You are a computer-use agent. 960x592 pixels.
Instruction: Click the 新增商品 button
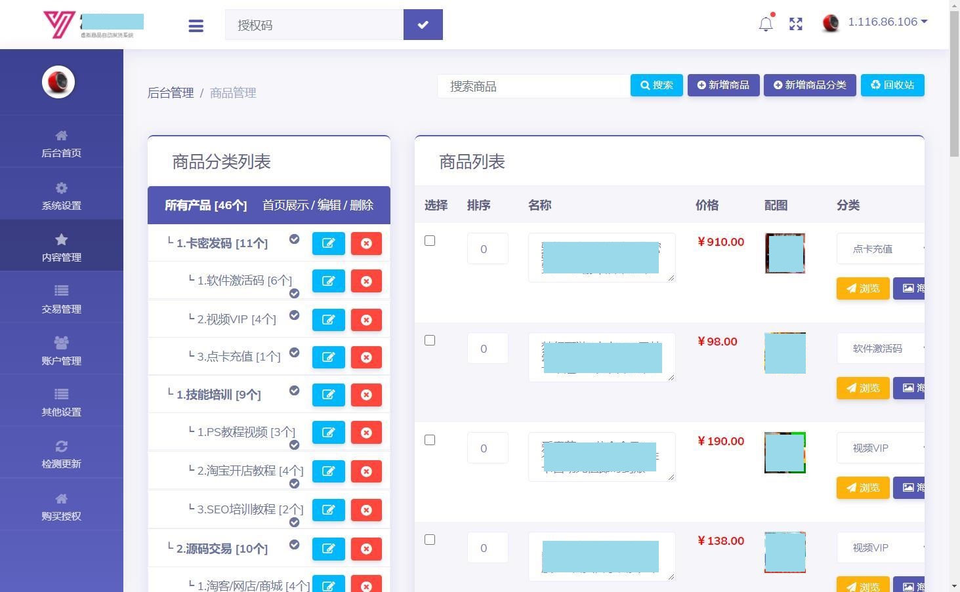(x=723, y=85)
